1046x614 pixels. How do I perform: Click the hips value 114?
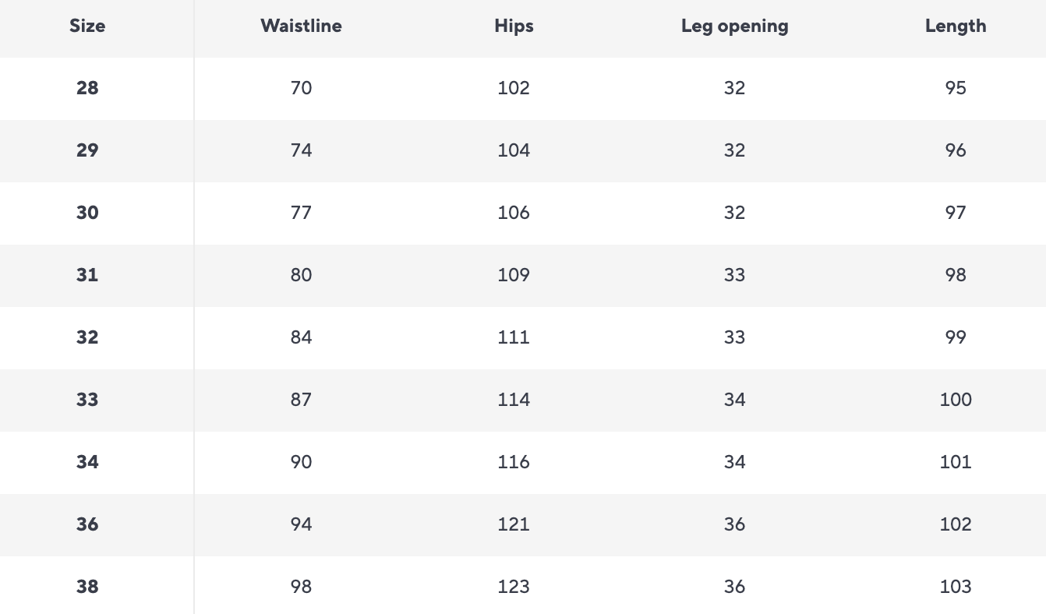(514, 400)
